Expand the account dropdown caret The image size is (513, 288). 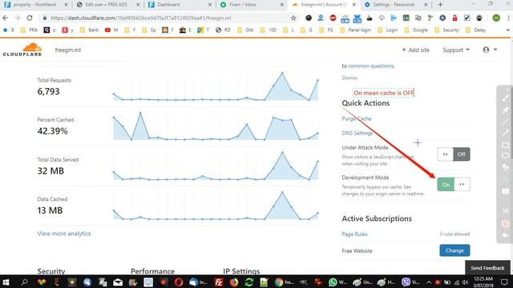tap(495, 50)
